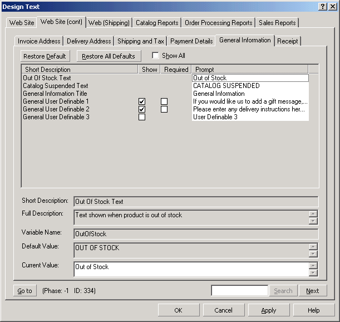340x322 pixels.
Task: Click Restore All Defaults button
Action: pos(109,56)
